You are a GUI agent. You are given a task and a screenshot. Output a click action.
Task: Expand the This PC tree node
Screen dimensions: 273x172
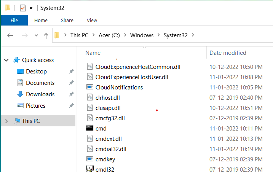(x=6, y=121)
